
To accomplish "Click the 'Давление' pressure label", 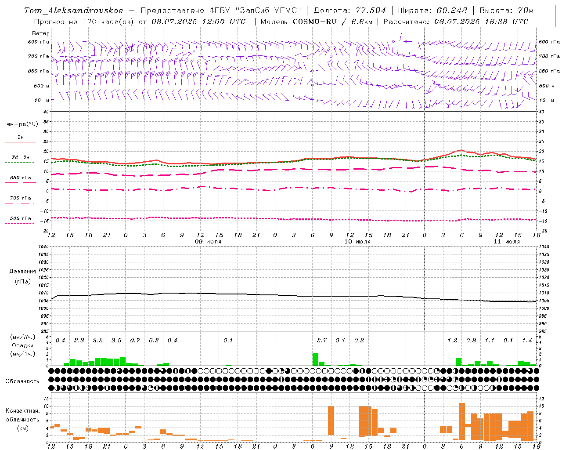I will click(23, 272).
